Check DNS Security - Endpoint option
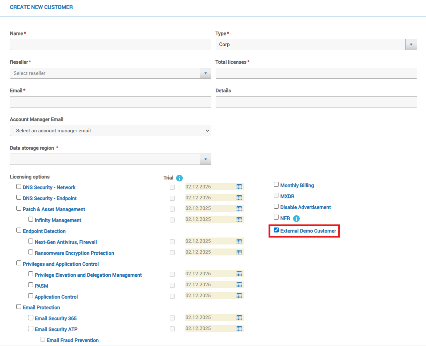The height and width of the screenshot is (346, 426). tap(19, 197)
